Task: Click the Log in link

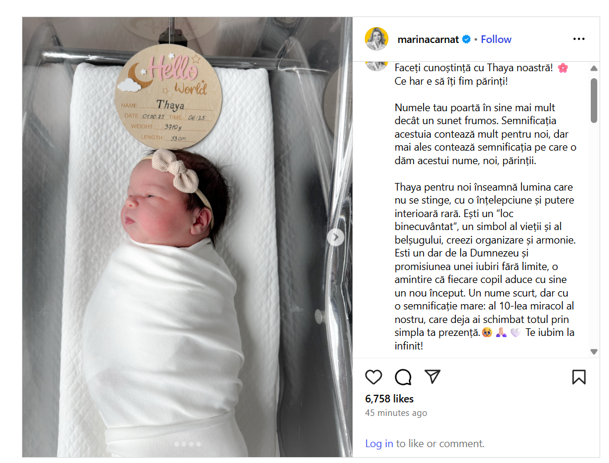Action: pos(379,443)
